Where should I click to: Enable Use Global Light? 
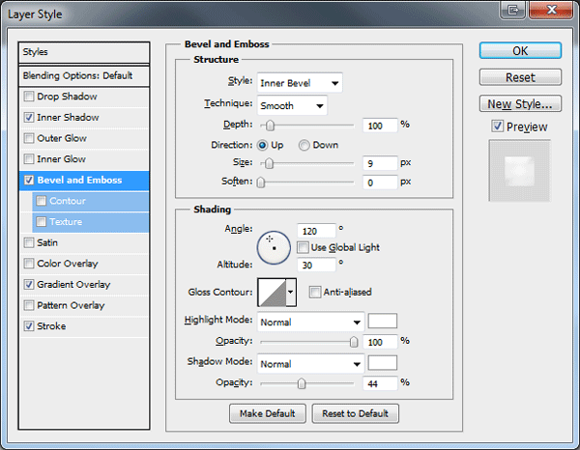pyautogui.click(x=303, y=247)
